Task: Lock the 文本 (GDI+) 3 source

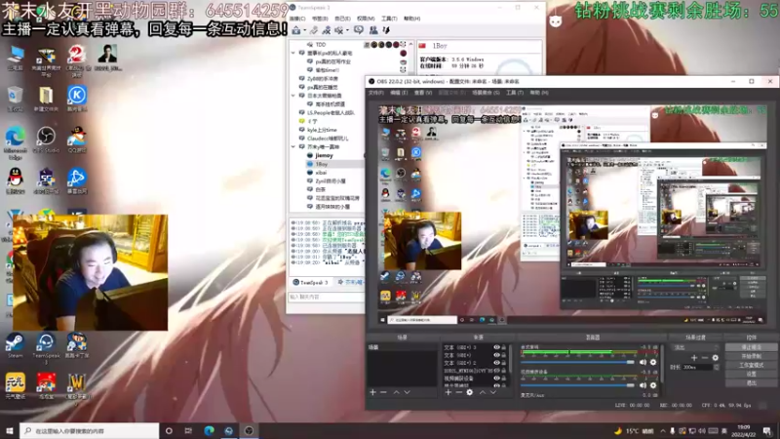Action: point(503,347)
